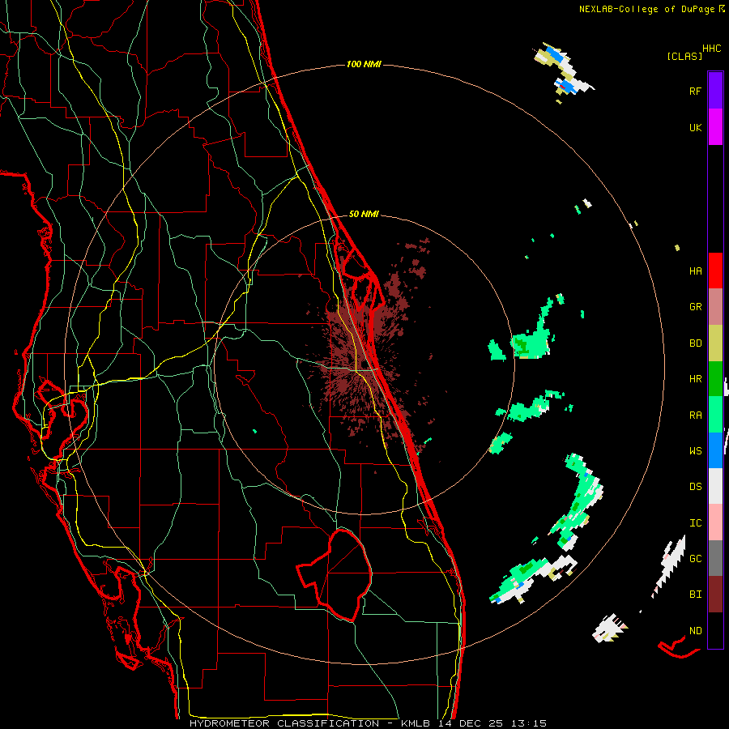This screenshot has width=729, height=729.
Task: Select the BI brown legend swatch
Action: point(715,595)
